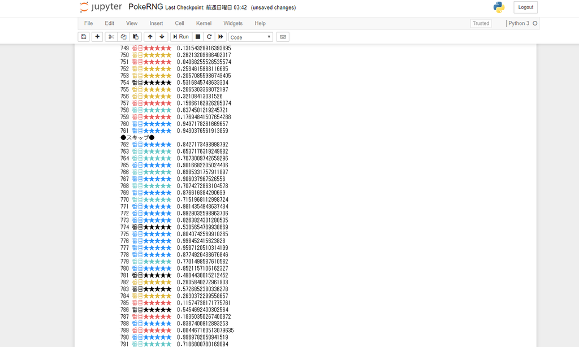The image size is (579, 347).
Task: Click the Python 3 kernel name
Action: pos(518,23)
